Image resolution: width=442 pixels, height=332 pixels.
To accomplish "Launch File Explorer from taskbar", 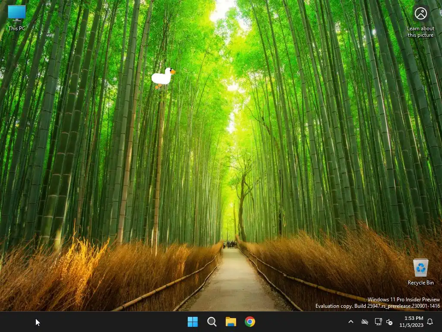I will click(230, 322).
